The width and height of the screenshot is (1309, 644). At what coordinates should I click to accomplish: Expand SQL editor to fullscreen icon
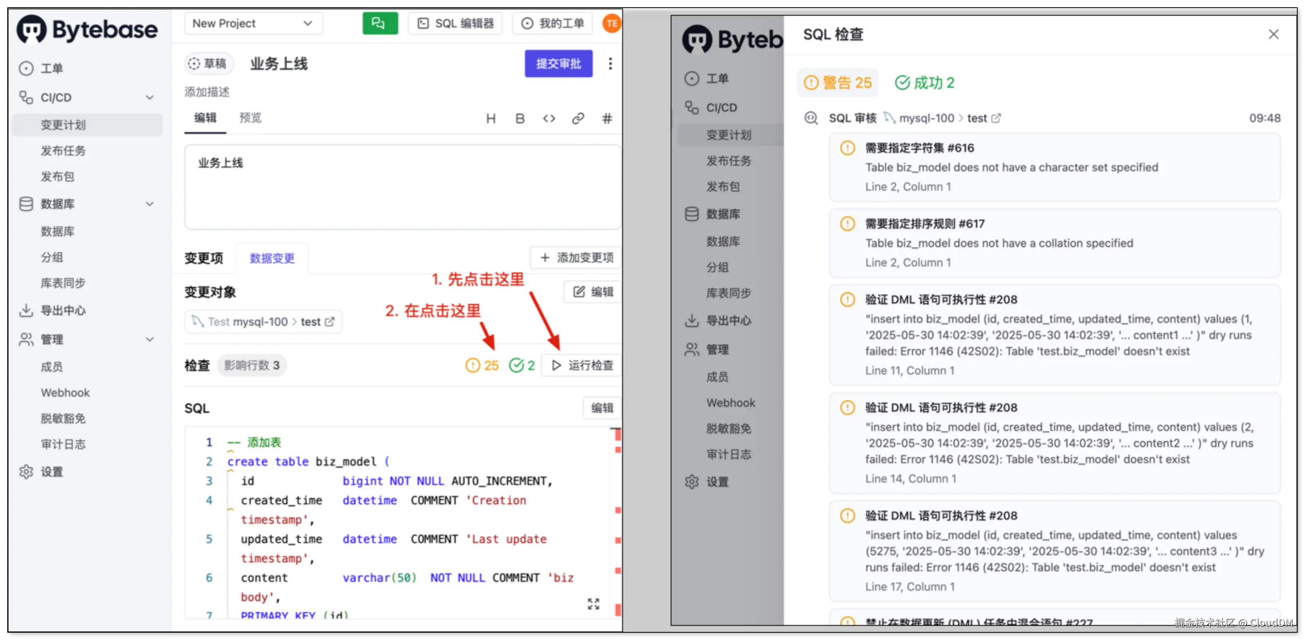[x=593, y=603]
